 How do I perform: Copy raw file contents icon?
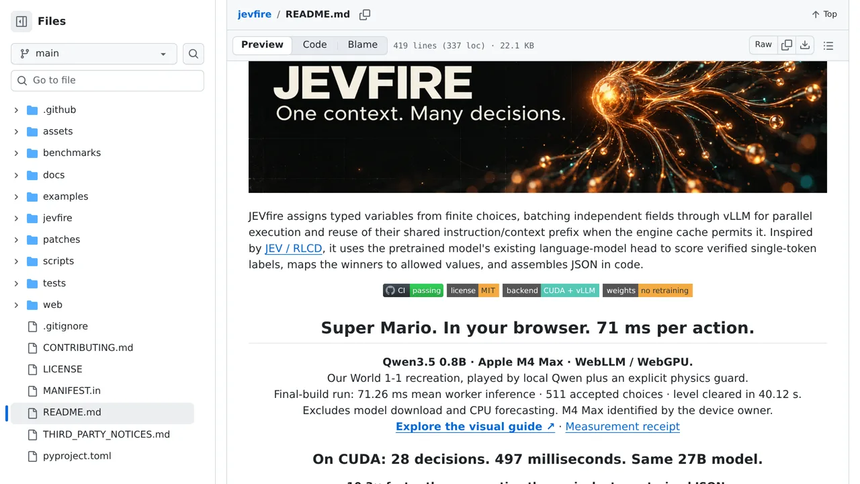[787, 45]
